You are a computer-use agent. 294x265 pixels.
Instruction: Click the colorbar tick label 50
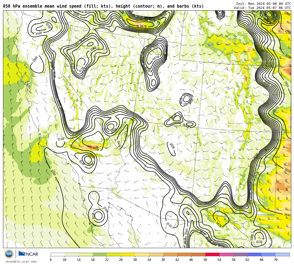[x=205, y=260]
